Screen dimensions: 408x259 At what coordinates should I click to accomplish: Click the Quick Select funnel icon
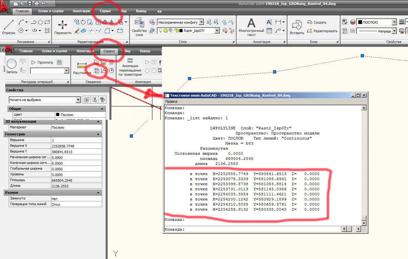click(x=102, y=100)
